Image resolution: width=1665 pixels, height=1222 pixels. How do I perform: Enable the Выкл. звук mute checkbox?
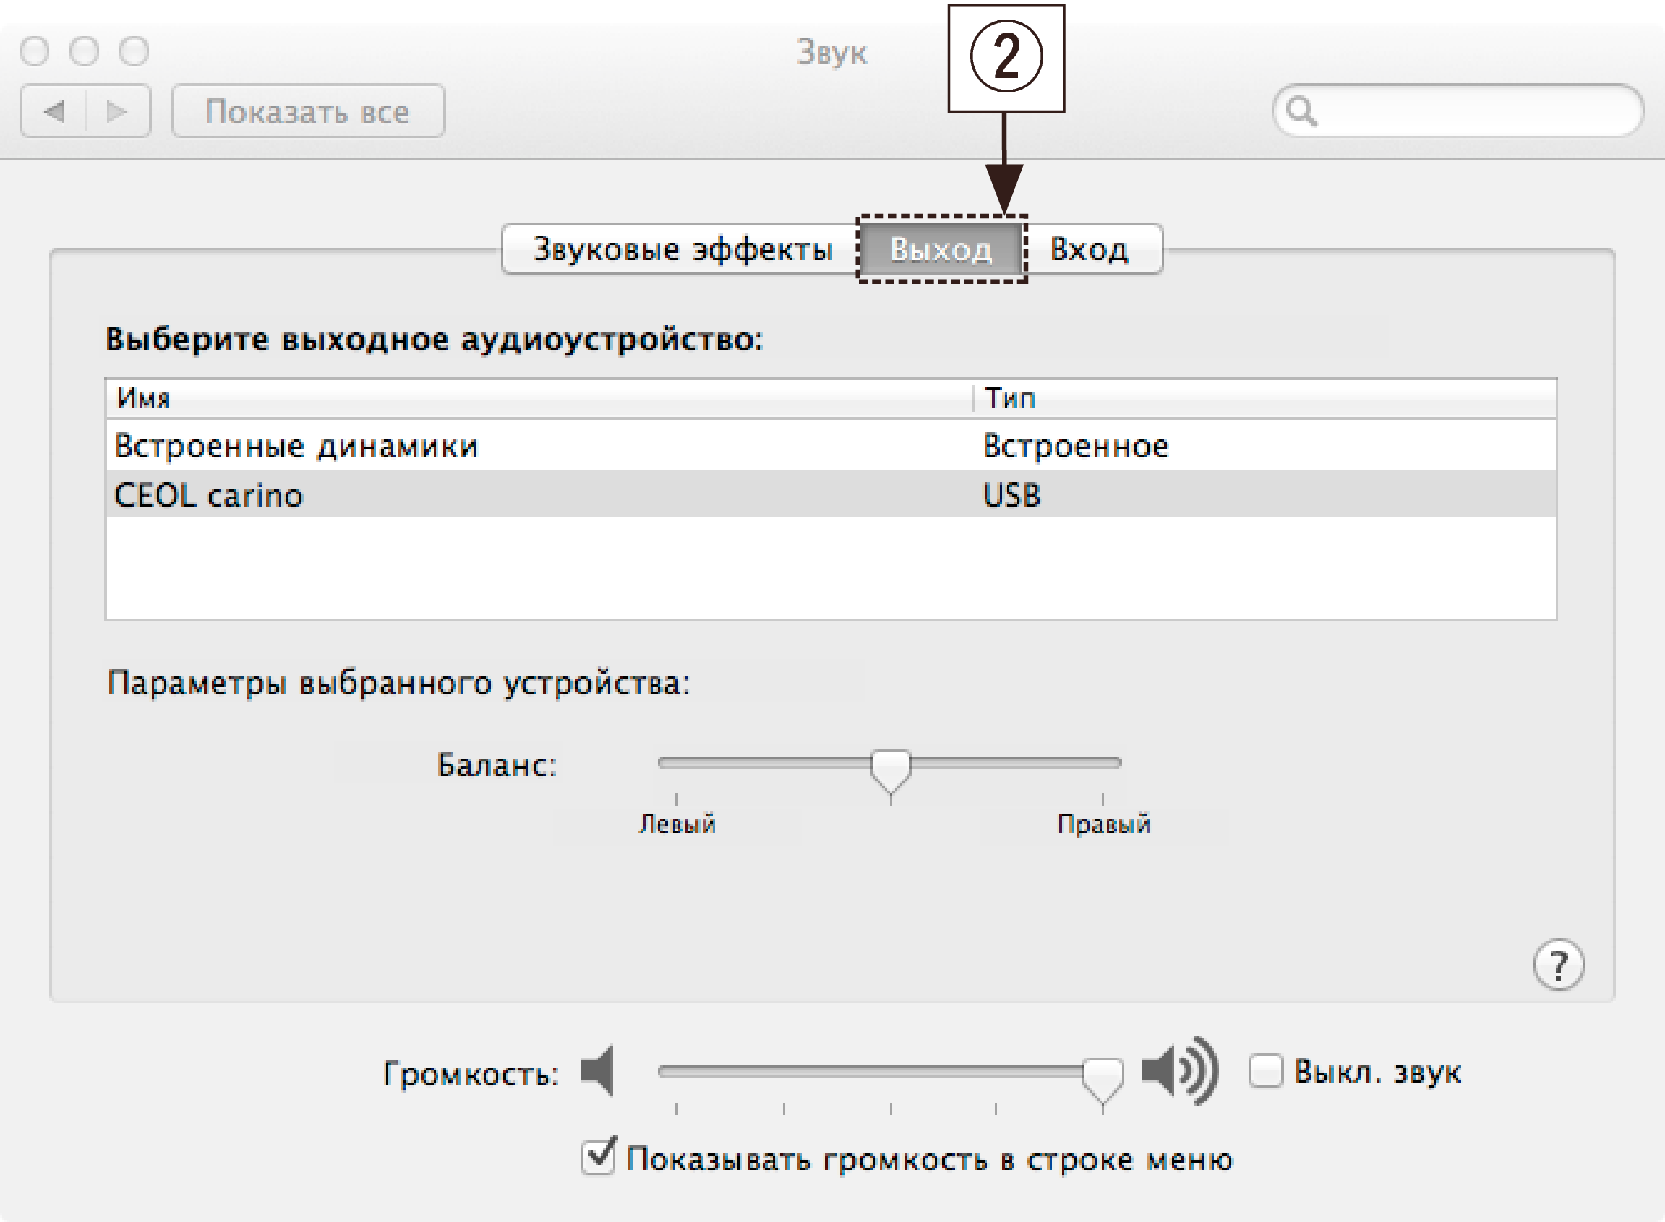click(x=1266, y=1070)
